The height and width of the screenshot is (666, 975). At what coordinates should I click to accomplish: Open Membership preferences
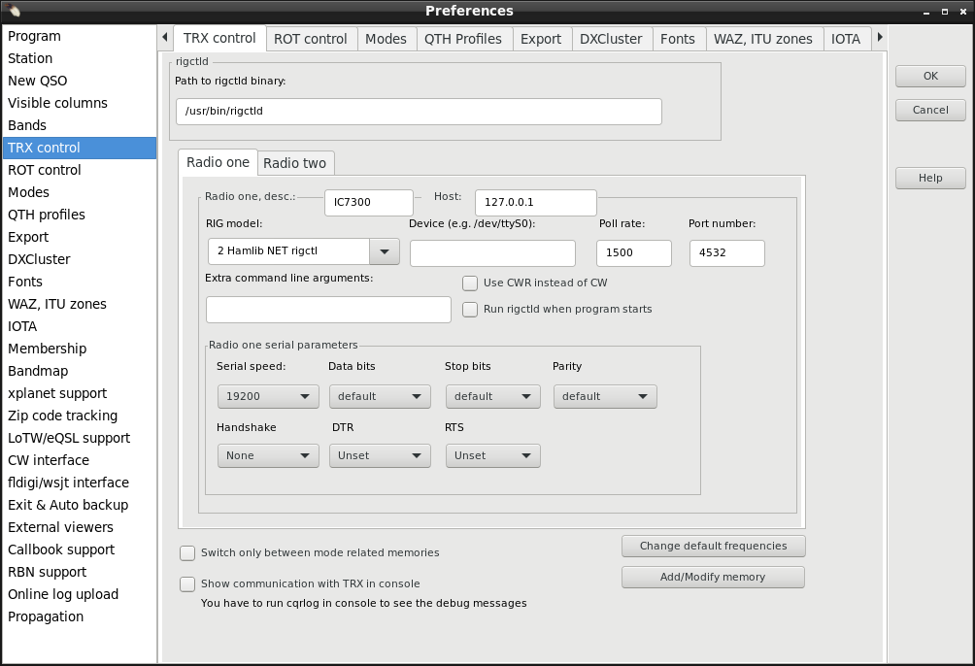(80, 349)
